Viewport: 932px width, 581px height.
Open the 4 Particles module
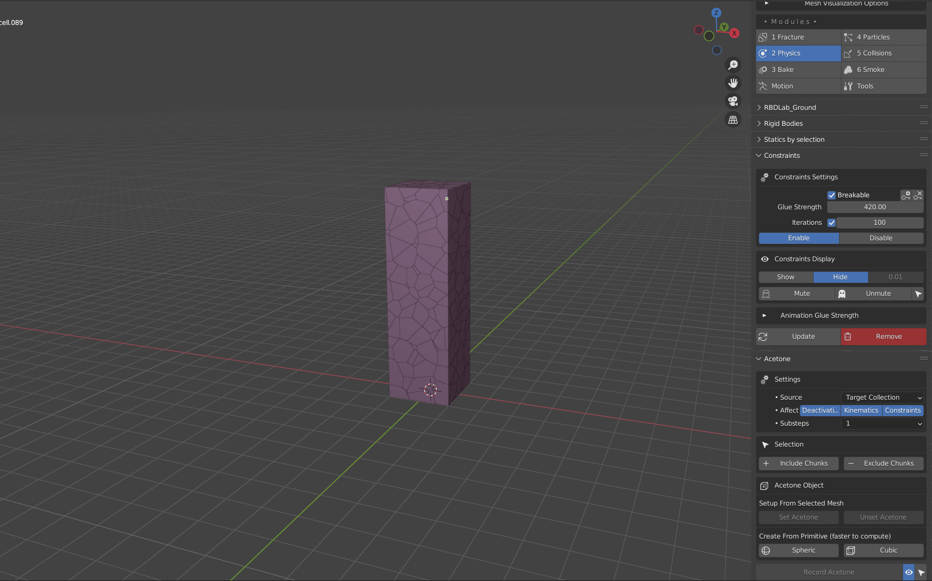tap(884, 37)
